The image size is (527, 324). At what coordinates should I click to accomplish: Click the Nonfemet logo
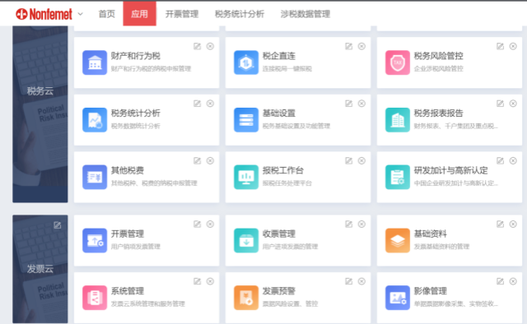(x=44, y=14)
